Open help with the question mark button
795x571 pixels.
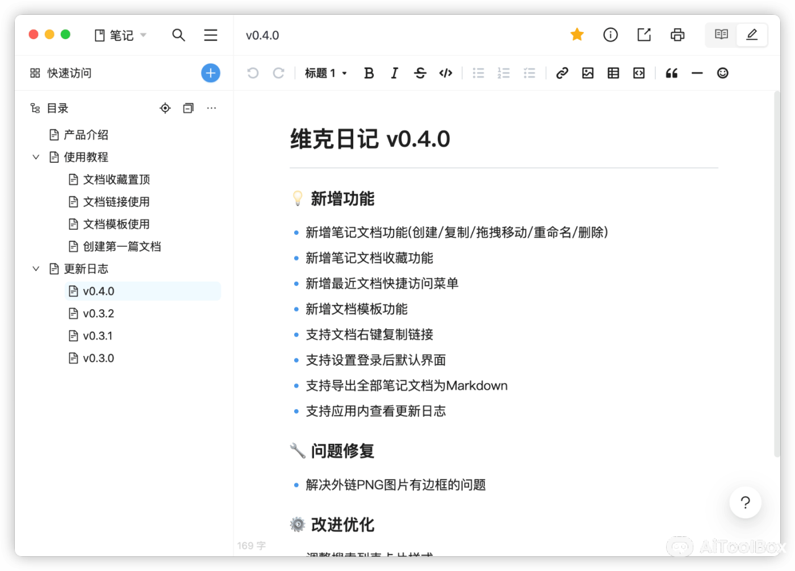point(745,502)
